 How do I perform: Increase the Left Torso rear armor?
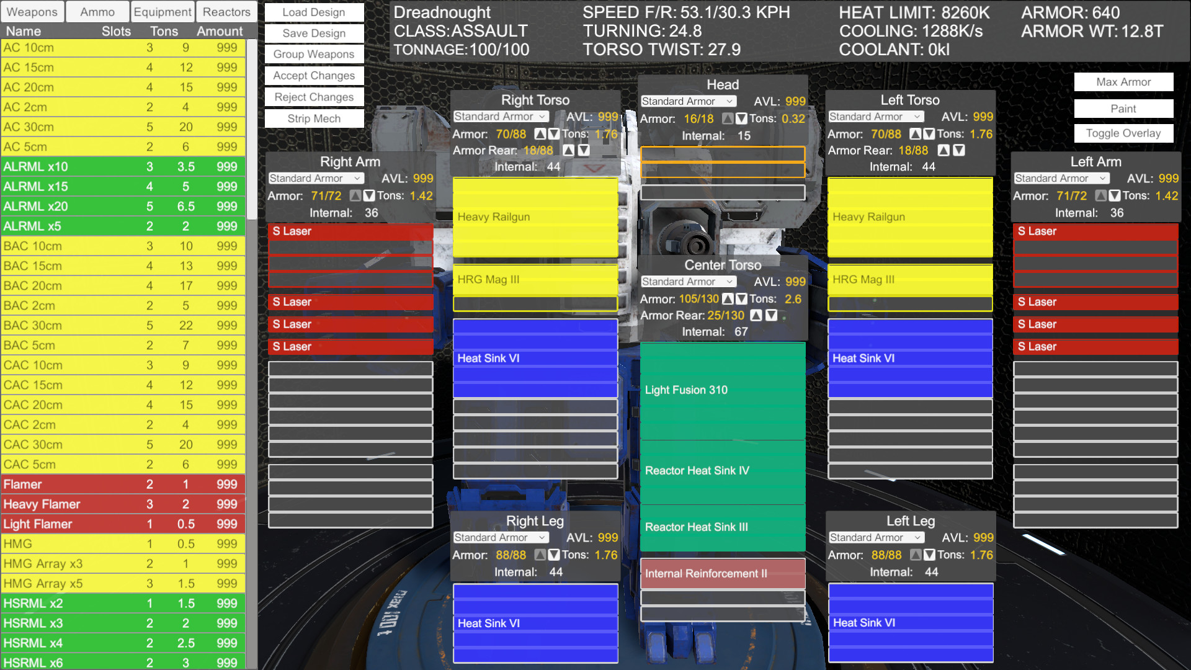pos(944,150)
